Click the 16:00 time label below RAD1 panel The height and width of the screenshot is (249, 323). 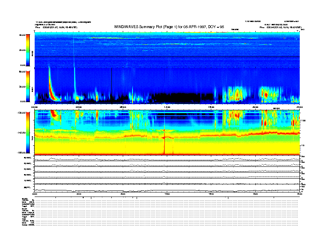[211, 107]
